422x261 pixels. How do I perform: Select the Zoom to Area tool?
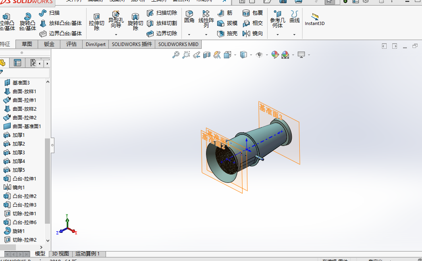click(186, 55)
